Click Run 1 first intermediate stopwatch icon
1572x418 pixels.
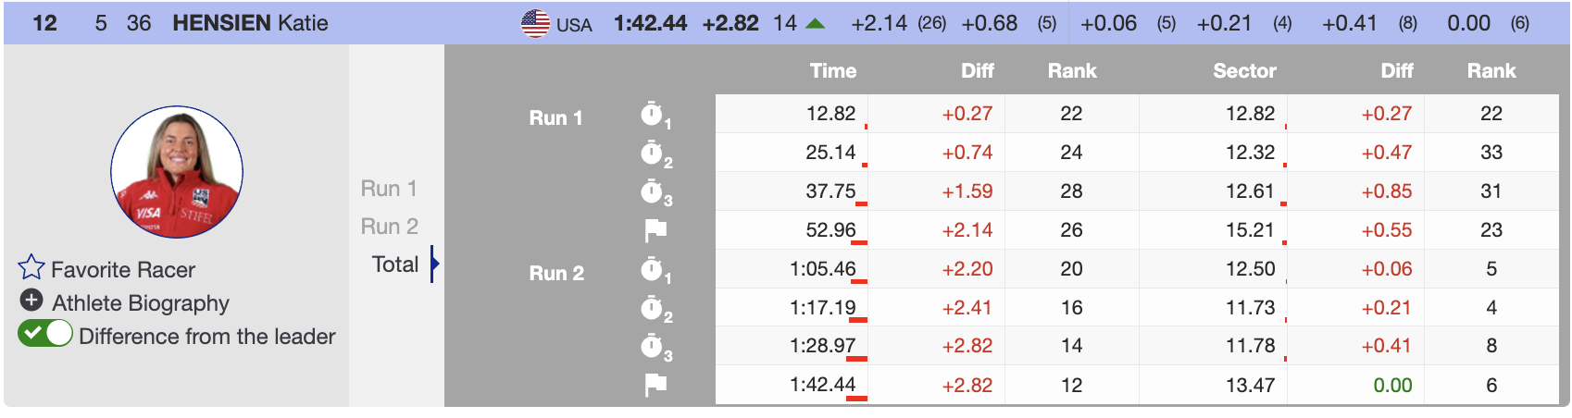(653, 115)
